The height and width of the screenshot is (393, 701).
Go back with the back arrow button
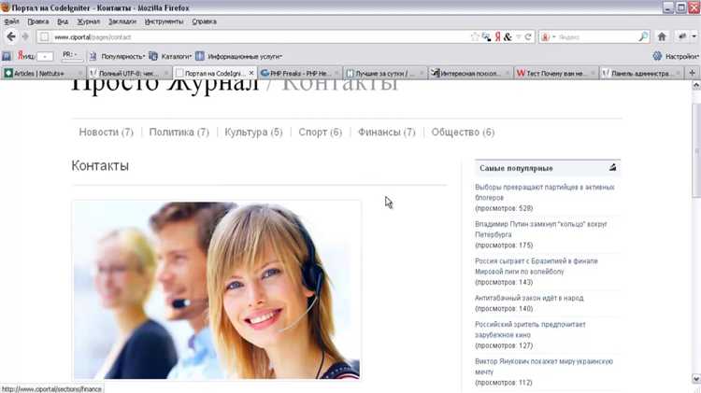click(x=11, y=36)
